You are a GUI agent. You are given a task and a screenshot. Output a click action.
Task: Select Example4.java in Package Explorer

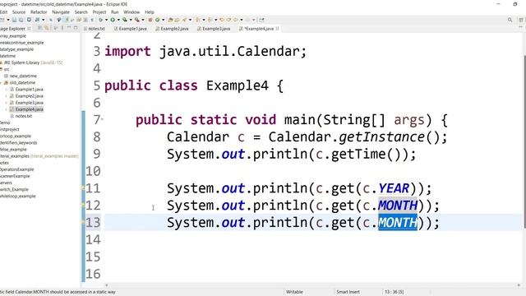[30, 109]
